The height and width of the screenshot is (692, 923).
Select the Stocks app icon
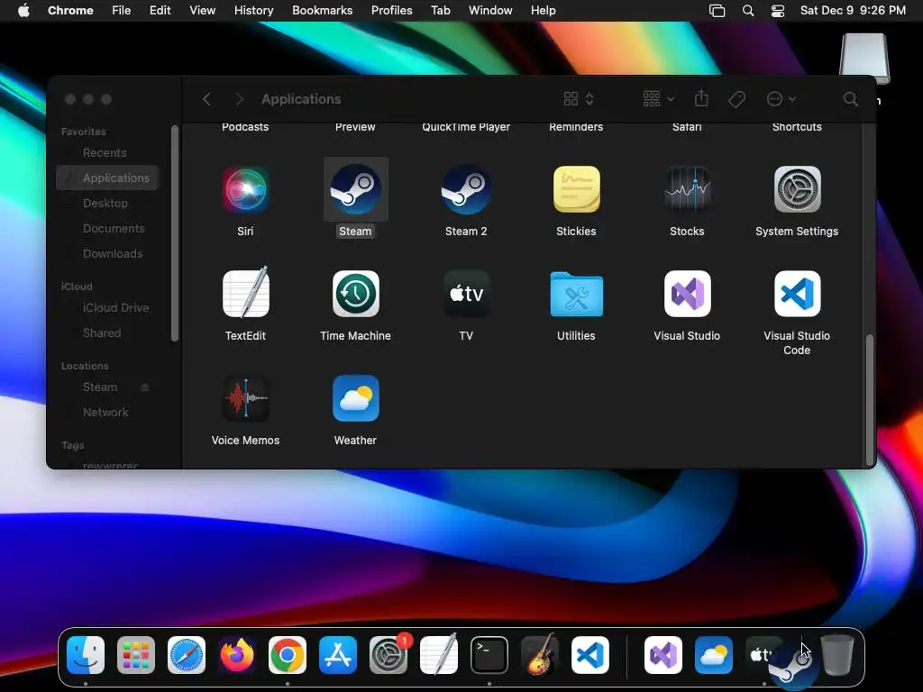pos(687,189)
